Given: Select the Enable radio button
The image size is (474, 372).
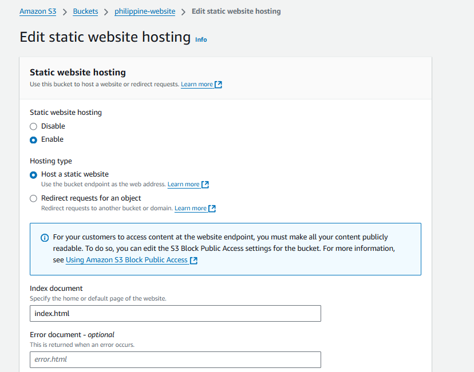Looking at the screenshot, I should [x=33, y=139].
